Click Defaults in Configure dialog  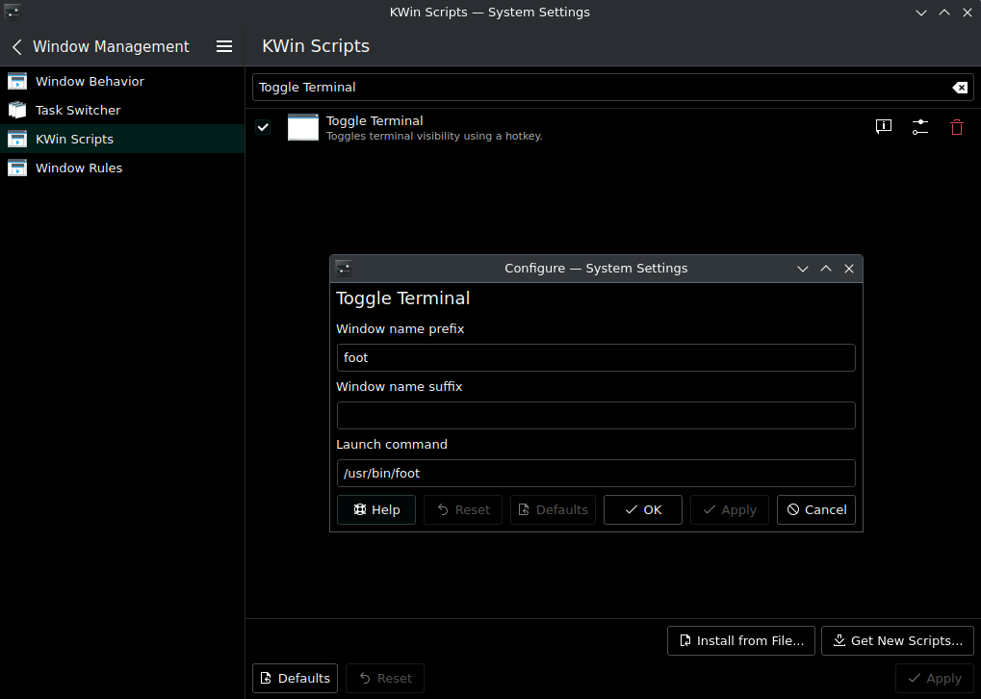tap(553, 510)
